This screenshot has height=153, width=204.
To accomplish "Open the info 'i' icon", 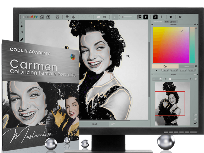I will 161,17.
